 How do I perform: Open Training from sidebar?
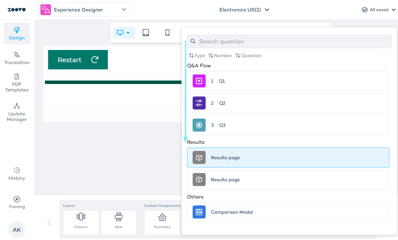coord(17,203)
